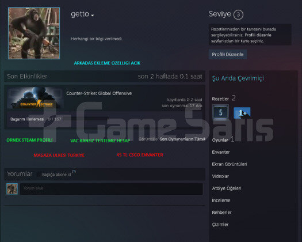
Task: Open the Çizimler artwork link
Action: point(220,225)
